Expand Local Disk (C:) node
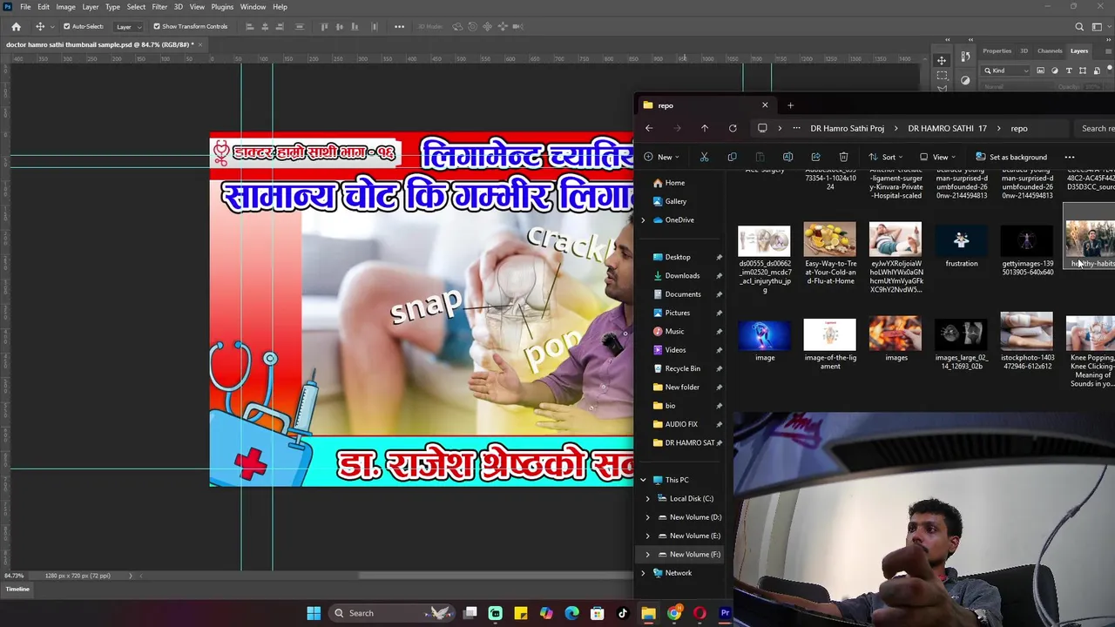 [647, 499]
